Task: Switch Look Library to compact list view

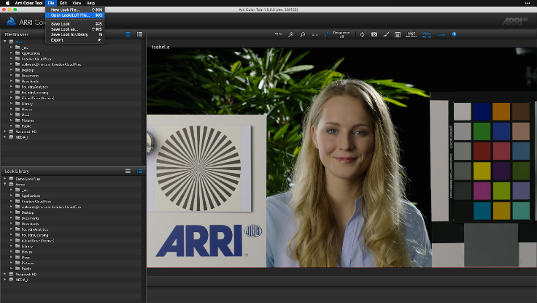Action: coord(128,171)
